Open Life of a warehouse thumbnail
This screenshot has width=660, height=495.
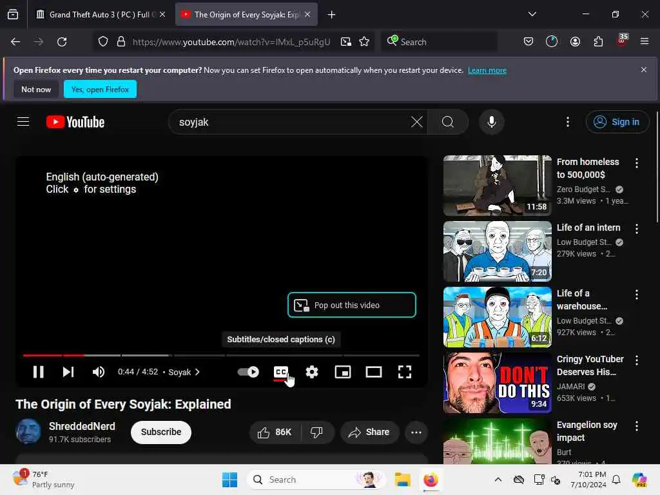click(497, 317)
